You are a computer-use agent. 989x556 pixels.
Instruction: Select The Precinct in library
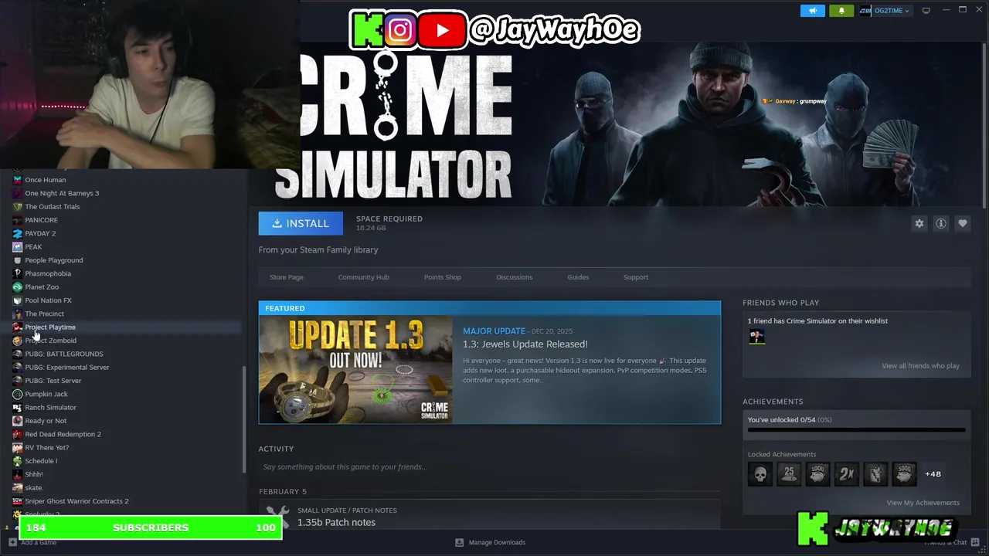coord(44,314)
